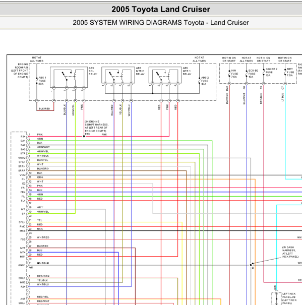Click the WHT/RED wire label at pin 25

click(43, 237)
